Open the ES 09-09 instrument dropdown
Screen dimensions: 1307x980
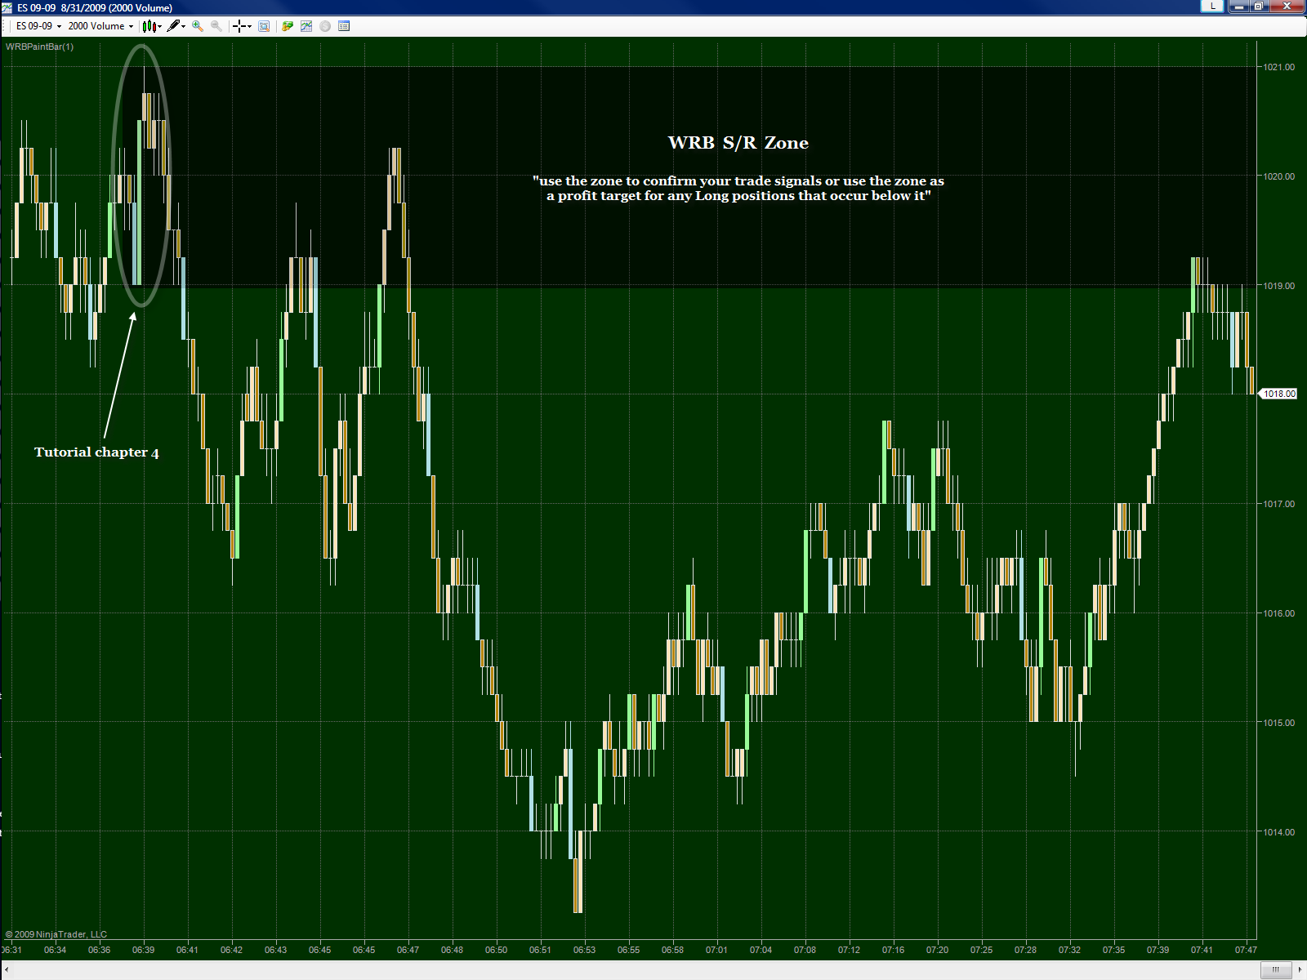click(38, 26)
